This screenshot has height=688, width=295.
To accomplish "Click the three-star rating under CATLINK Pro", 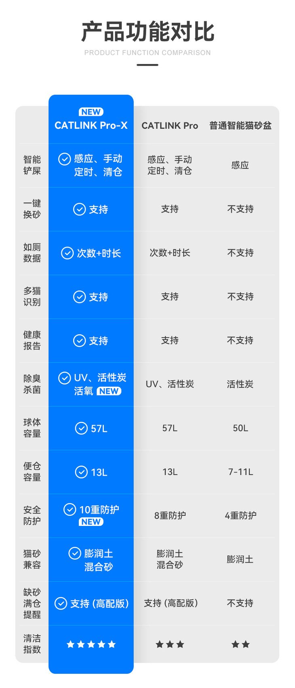I will 170,644.
